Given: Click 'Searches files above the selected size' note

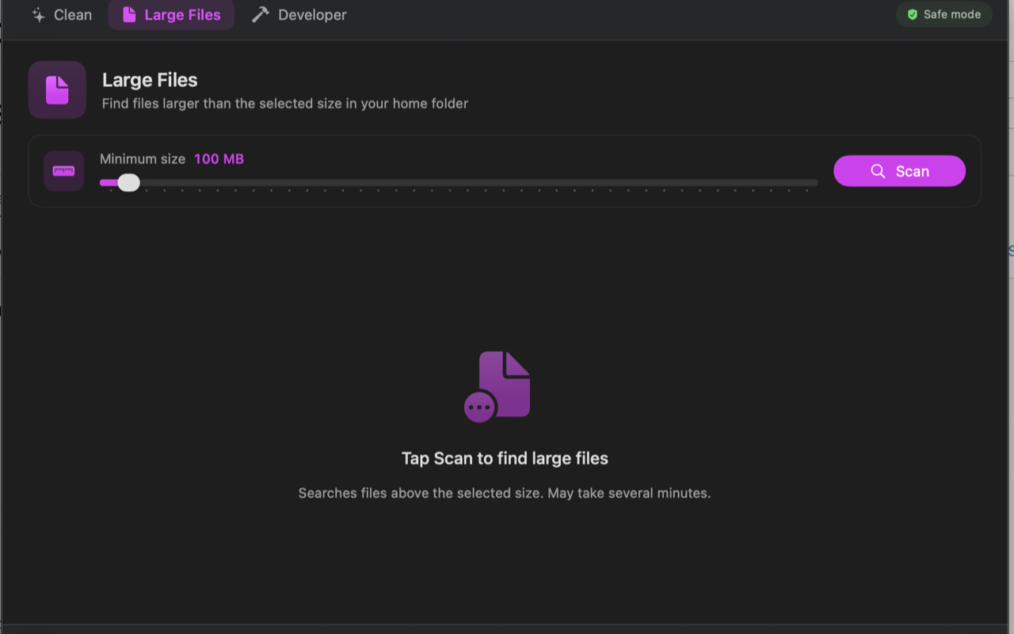Looking at the screenshot, I should coord(505,493).
